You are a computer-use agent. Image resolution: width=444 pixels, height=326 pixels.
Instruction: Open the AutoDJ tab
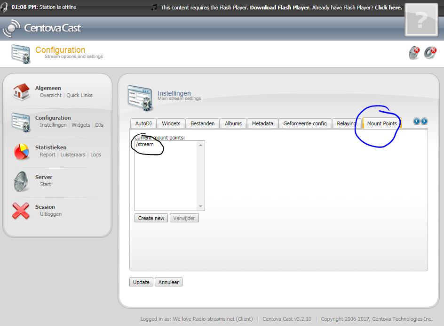click(143, 123)
